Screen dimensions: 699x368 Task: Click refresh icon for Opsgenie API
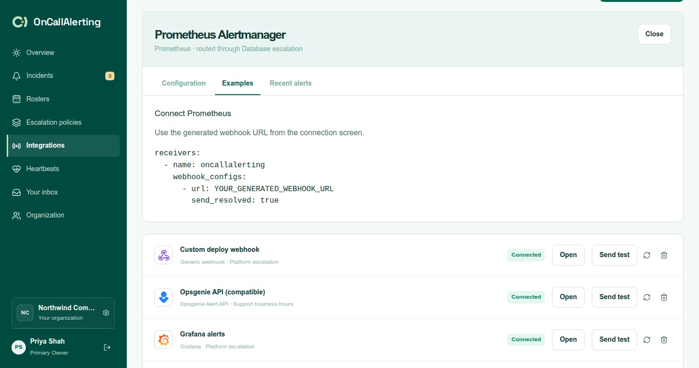pos(647,297)
